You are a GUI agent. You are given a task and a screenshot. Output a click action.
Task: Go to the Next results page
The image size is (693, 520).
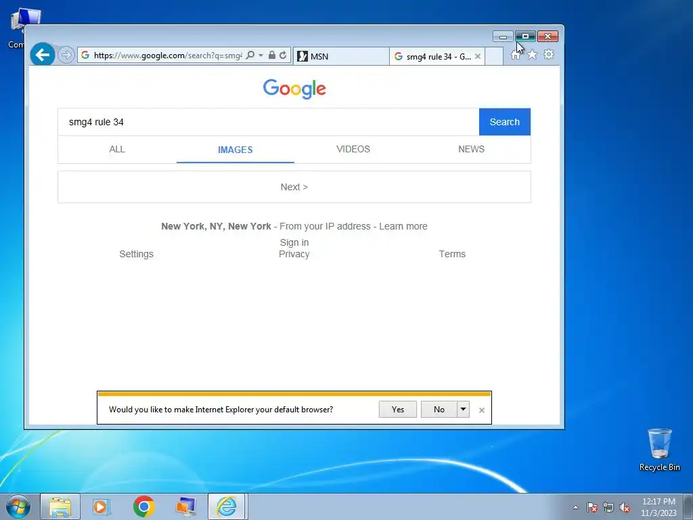[x=294, y=187]
